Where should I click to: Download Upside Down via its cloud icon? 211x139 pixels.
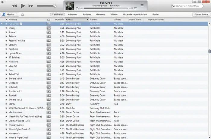coord(49,53)
